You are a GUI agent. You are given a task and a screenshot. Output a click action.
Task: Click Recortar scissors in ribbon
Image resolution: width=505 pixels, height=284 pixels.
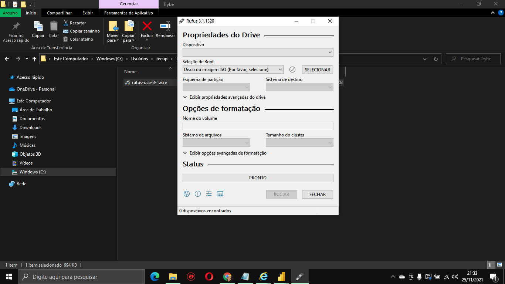coord(75,23)
